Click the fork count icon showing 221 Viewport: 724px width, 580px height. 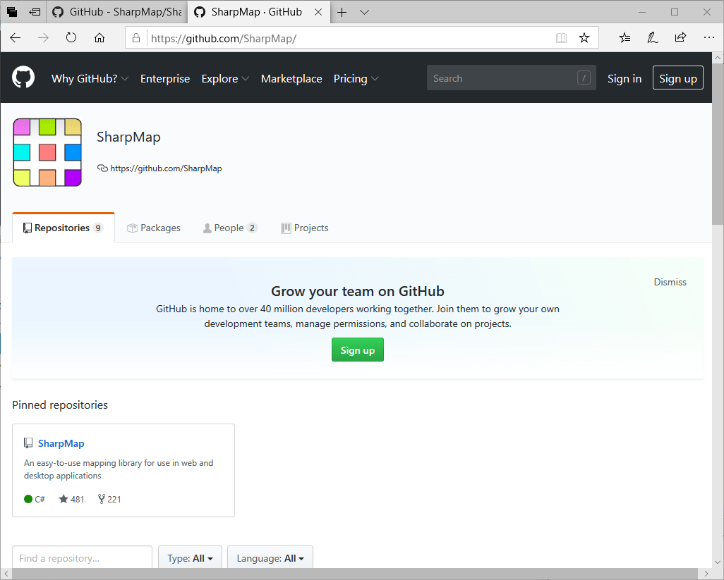[x=101, y=499]
